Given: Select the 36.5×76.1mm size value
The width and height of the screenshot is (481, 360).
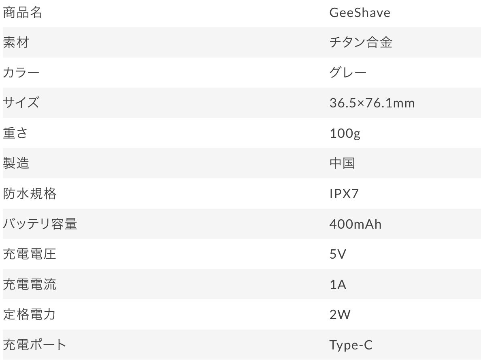Looking at the screenshot, I should point(372,103).
